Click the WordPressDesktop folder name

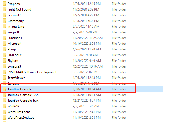21,118
